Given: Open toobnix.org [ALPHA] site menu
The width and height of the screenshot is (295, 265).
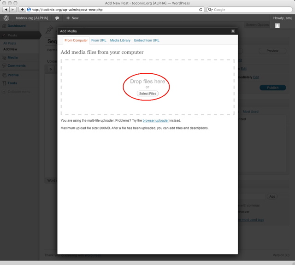Looking at the screenshot, I should coord(32,18).
